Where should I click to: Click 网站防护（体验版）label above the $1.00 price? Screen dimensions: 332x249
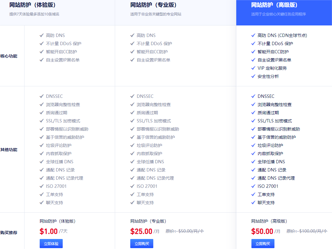coord(58,221)
